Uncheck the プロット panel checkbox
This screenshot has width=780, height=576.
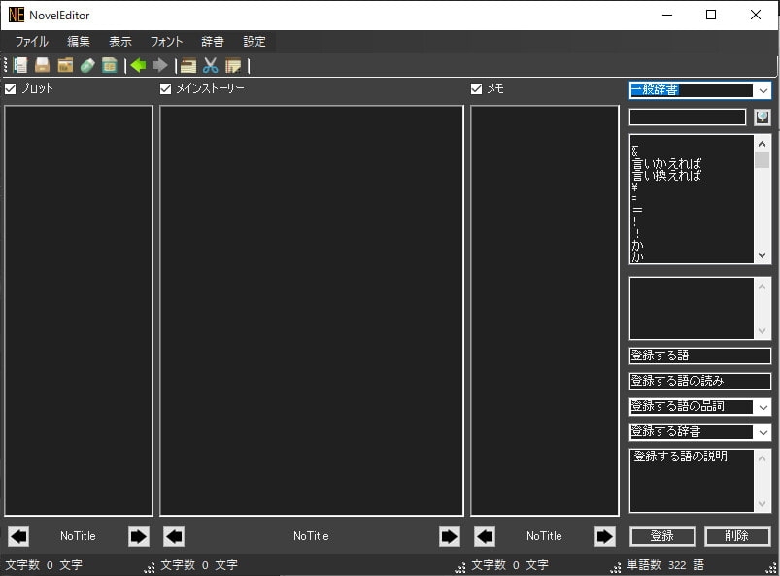pyautogui.click(x=11, y=88)
